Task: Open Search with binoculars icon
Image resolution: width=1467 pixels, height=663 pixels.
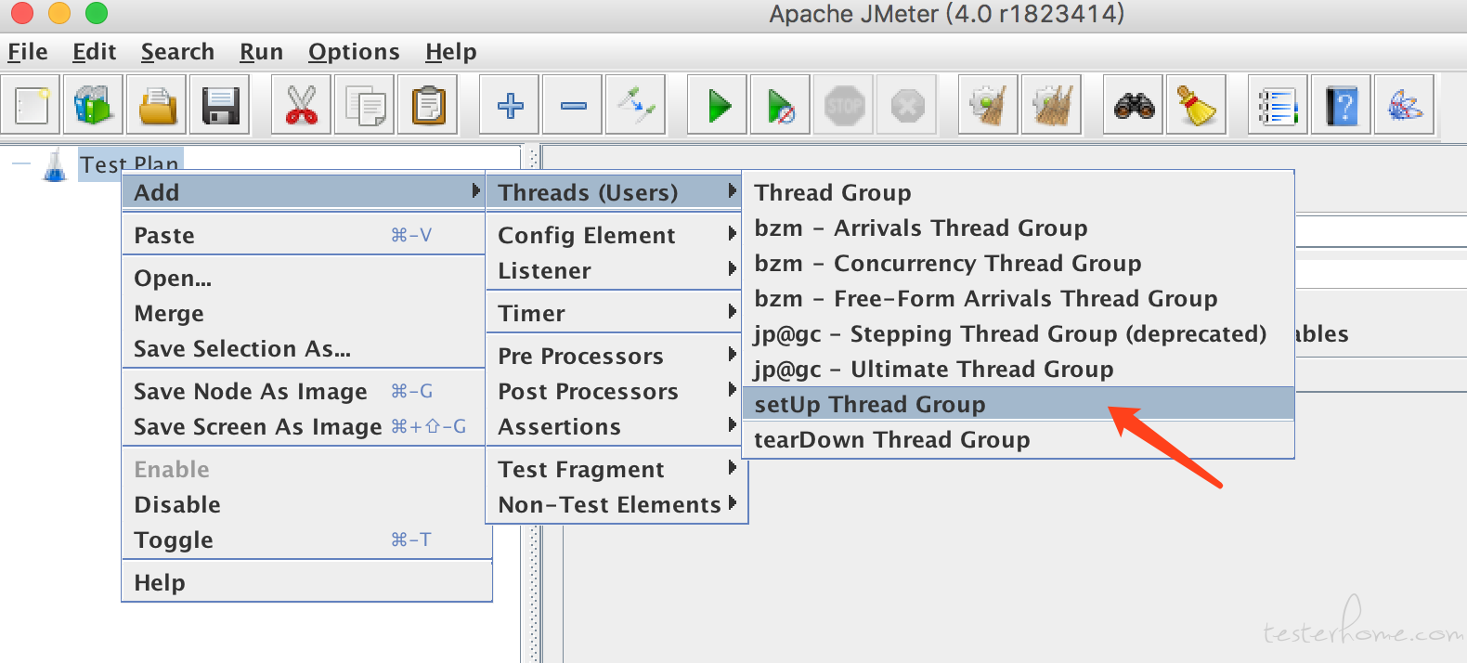Action: 1134,105
